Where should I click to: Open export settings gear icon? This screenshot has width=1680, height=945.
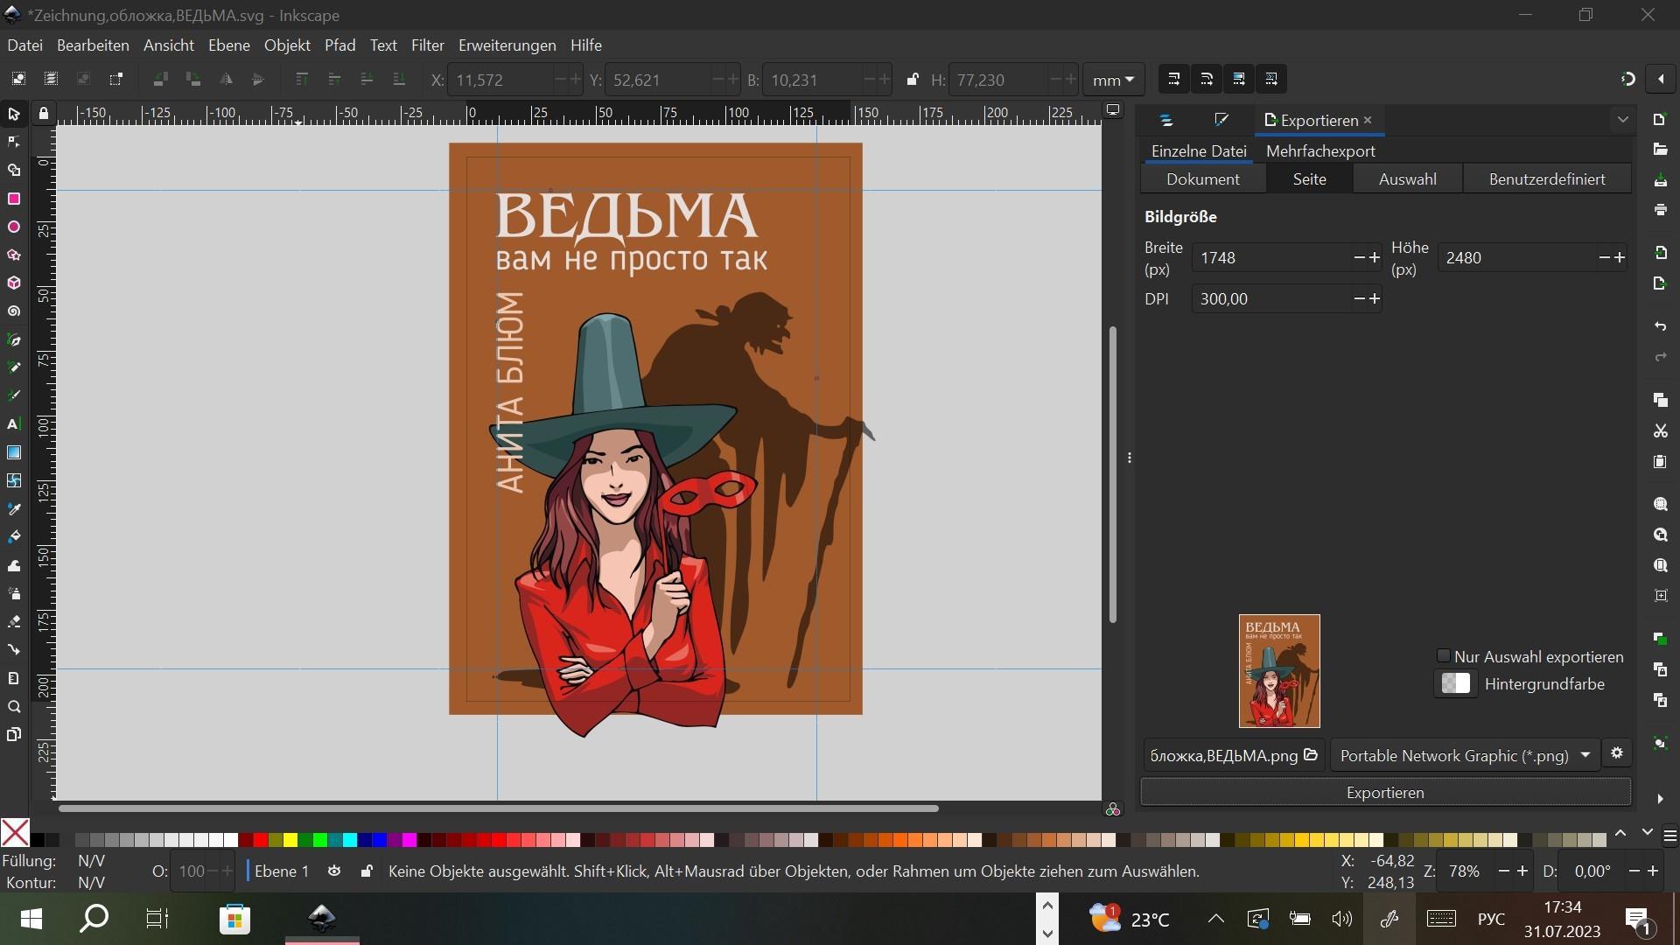(x=1617, y=753)
